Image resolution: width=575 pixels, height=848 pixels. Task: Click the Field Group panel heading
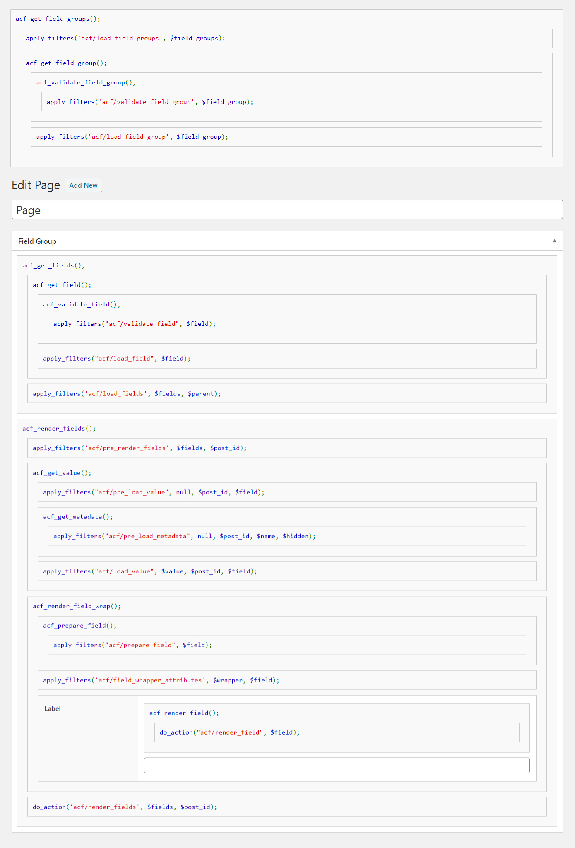tap(37, 241)
